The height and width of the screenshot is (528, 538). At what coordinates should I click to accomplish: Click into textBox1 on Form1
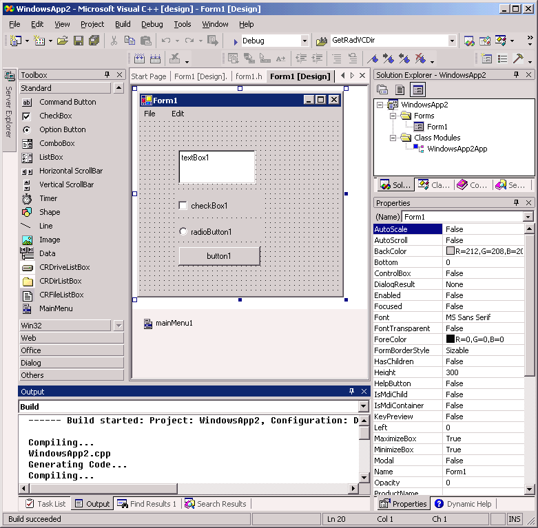tap(217, 167)
